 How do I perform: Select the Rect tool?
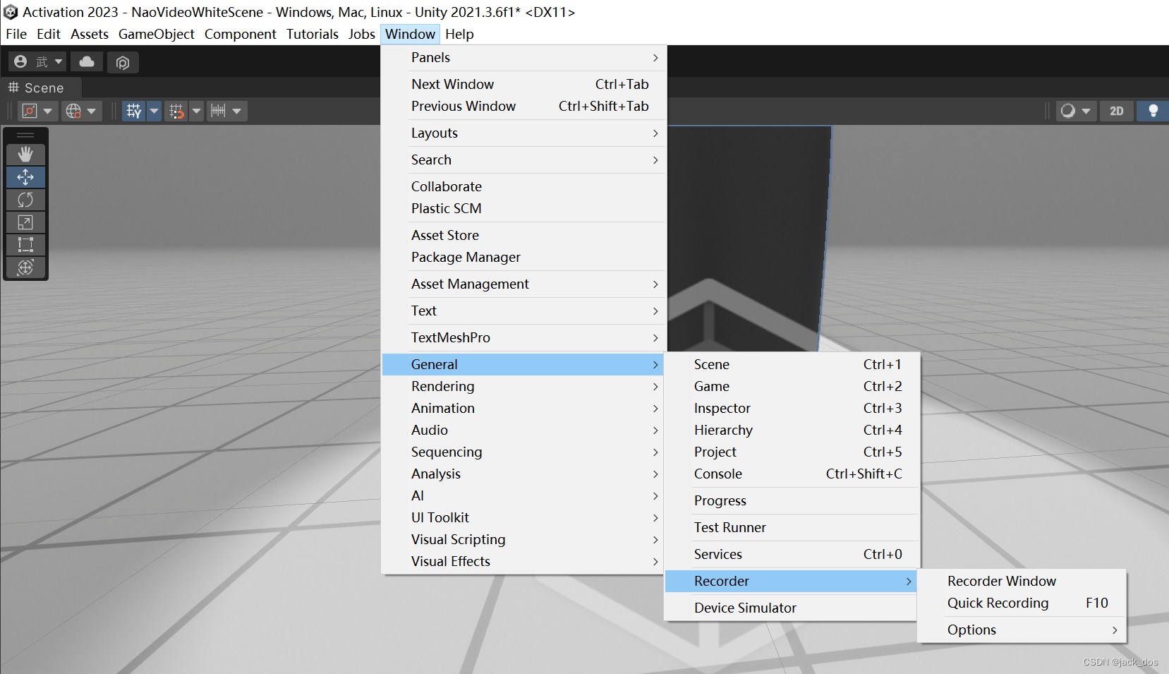[x=25, y=245]
